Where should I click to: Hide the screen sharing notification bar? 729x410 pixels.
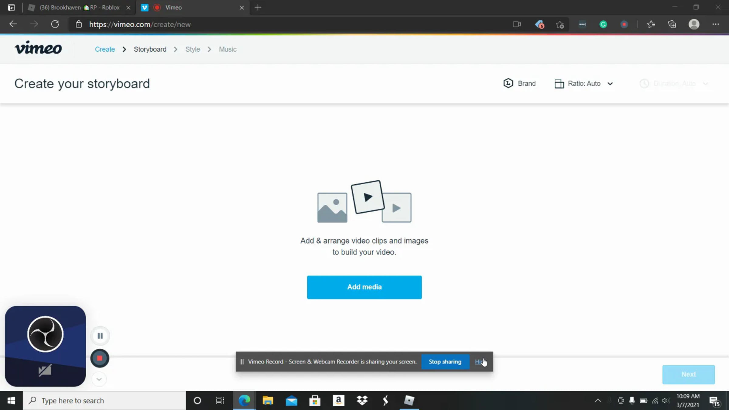[479, 362]
